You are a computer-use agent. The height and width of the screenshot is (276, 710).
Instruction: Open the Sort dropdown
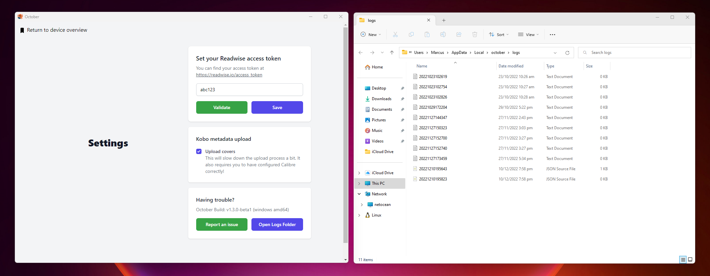[x=499, y=34]
